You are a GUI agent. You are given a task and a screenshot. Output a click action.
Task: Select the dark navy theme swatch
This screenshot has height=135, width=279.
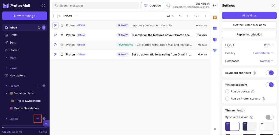coord(249,126)
